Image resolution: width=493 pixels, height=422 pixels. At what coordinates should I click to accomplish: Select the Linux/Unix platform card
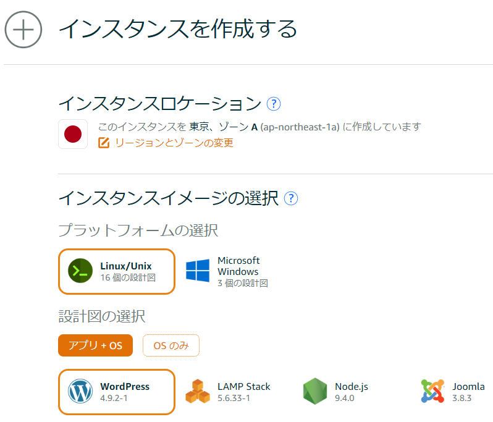[x=117, y=272]
